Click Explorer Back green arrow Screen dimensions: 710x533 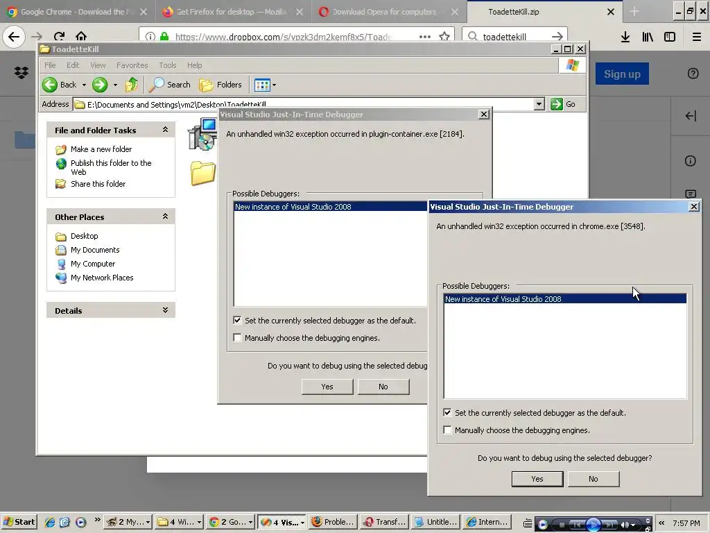tap(50, 85)
